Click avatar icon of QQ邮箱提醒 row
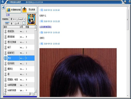 click(x=5, y=85)
